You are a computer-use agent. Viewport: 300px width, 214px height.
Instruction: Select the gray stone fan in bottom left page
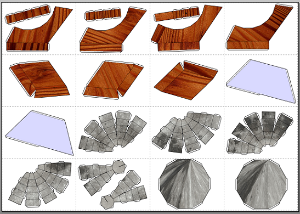point(40,185)
